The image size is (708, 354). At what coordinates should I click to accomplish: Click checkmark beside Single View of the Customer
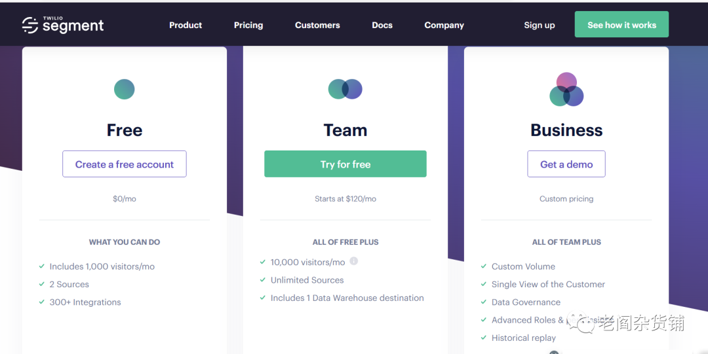pos(484,284)
